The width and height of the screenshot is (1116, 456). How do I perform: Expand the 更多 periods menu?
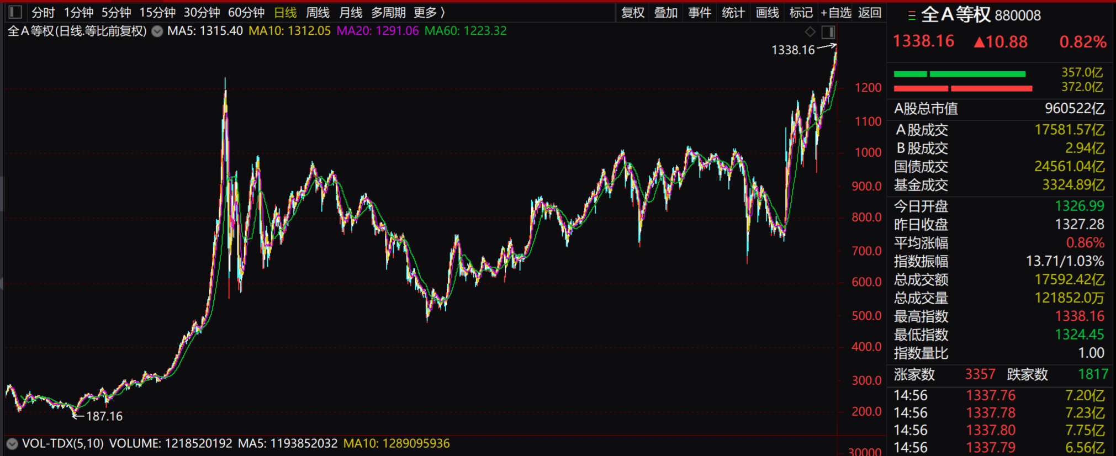(x=430, y=12)
